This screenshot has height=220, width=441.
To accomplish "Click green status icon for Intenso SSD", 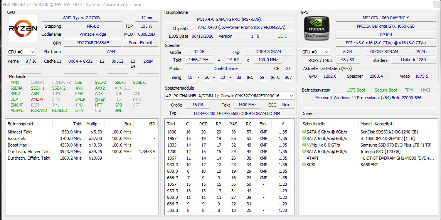I will pyautogui.click(x=304, y=152).
